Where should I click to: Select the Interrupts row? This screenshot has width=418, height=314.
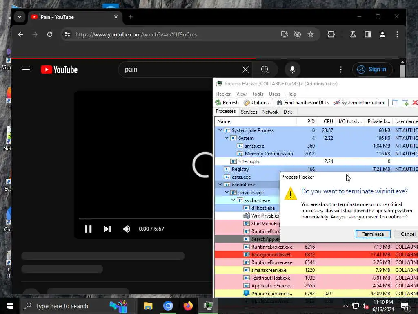(x=316, y=161)
